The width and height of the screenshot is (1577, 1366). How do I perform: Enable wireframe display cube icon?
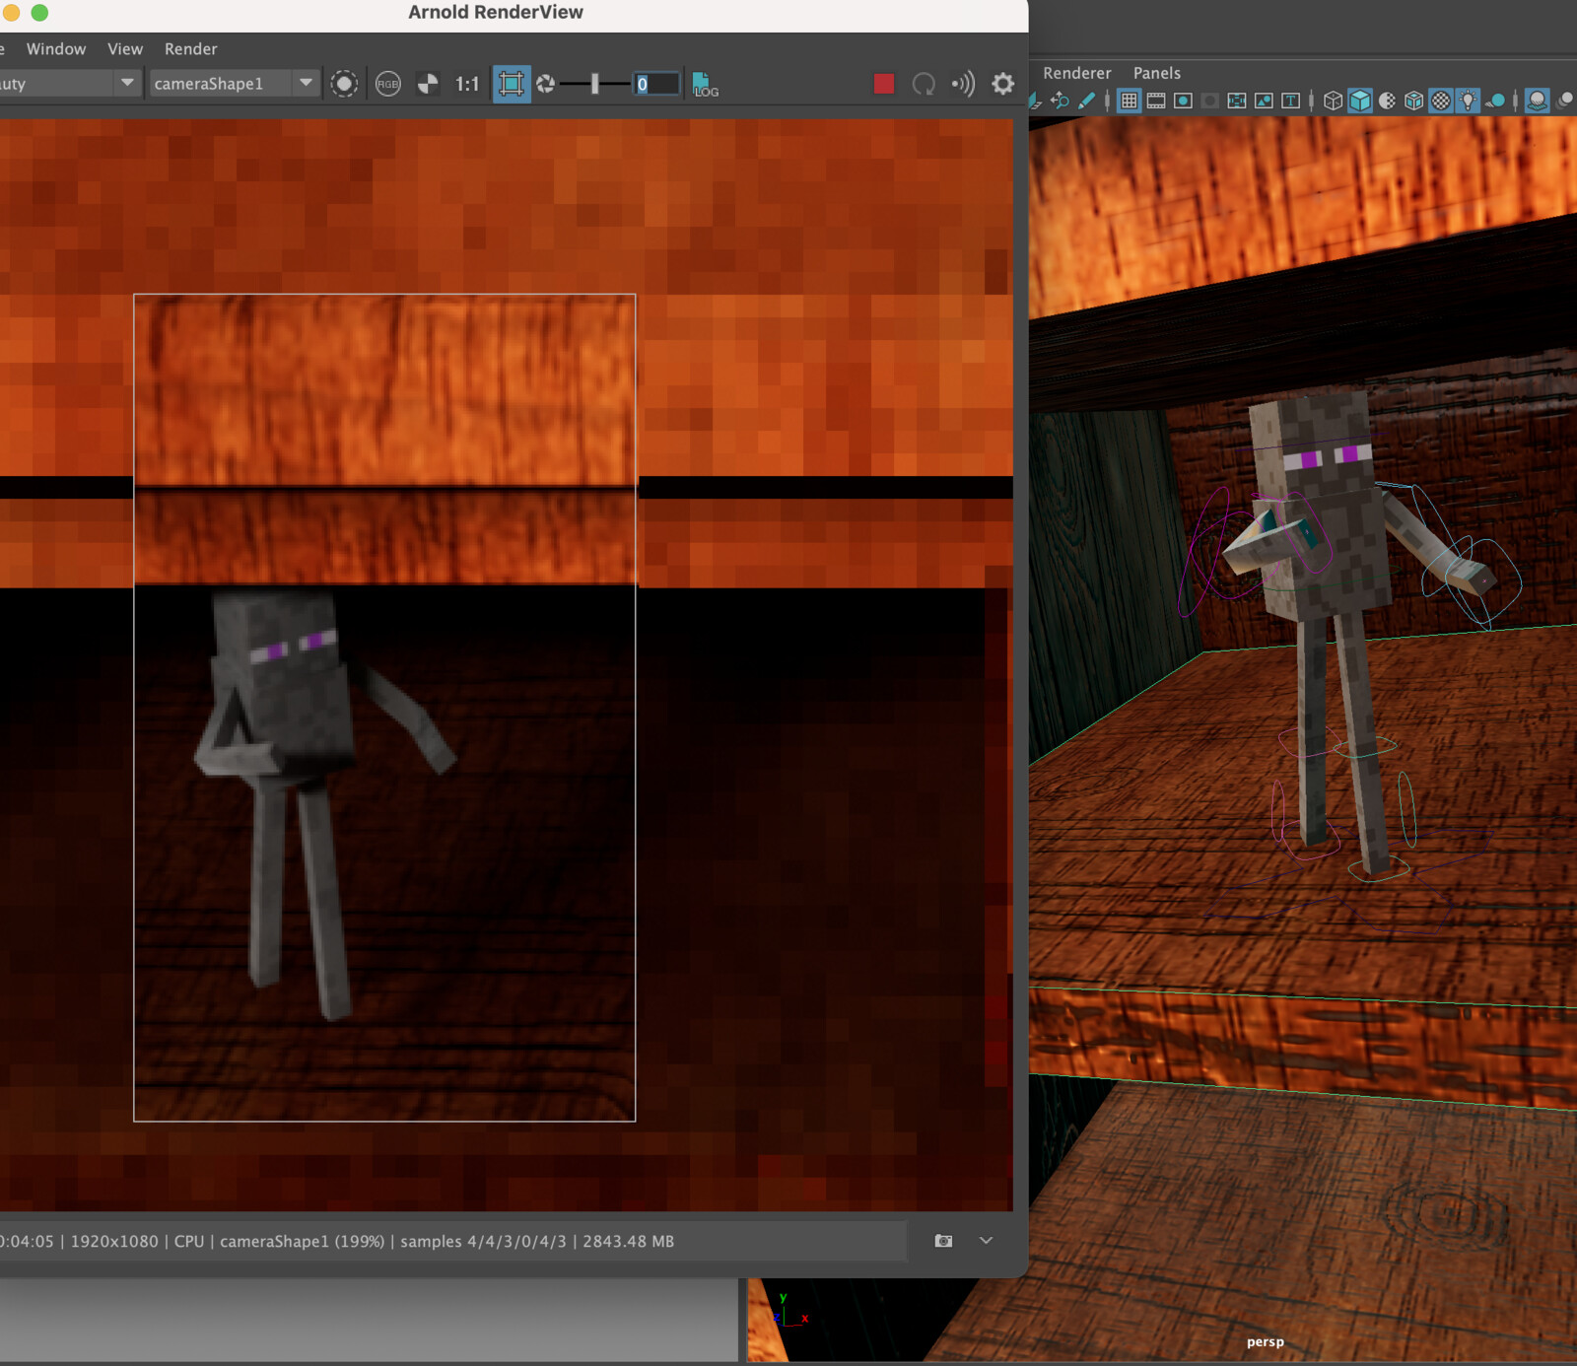[1333, 101]
